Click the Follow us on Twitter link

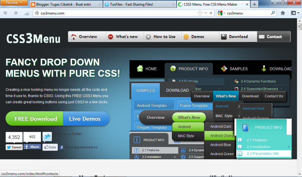coord(68,134)
